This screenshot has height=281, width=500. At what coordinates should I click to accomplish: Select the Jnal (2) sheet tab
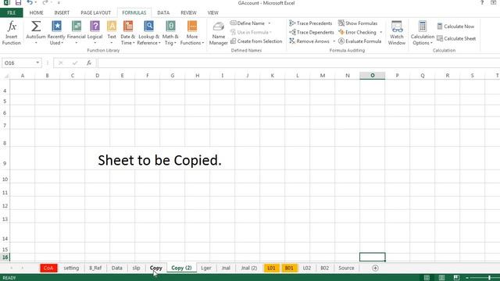click(x=249, y=268)
